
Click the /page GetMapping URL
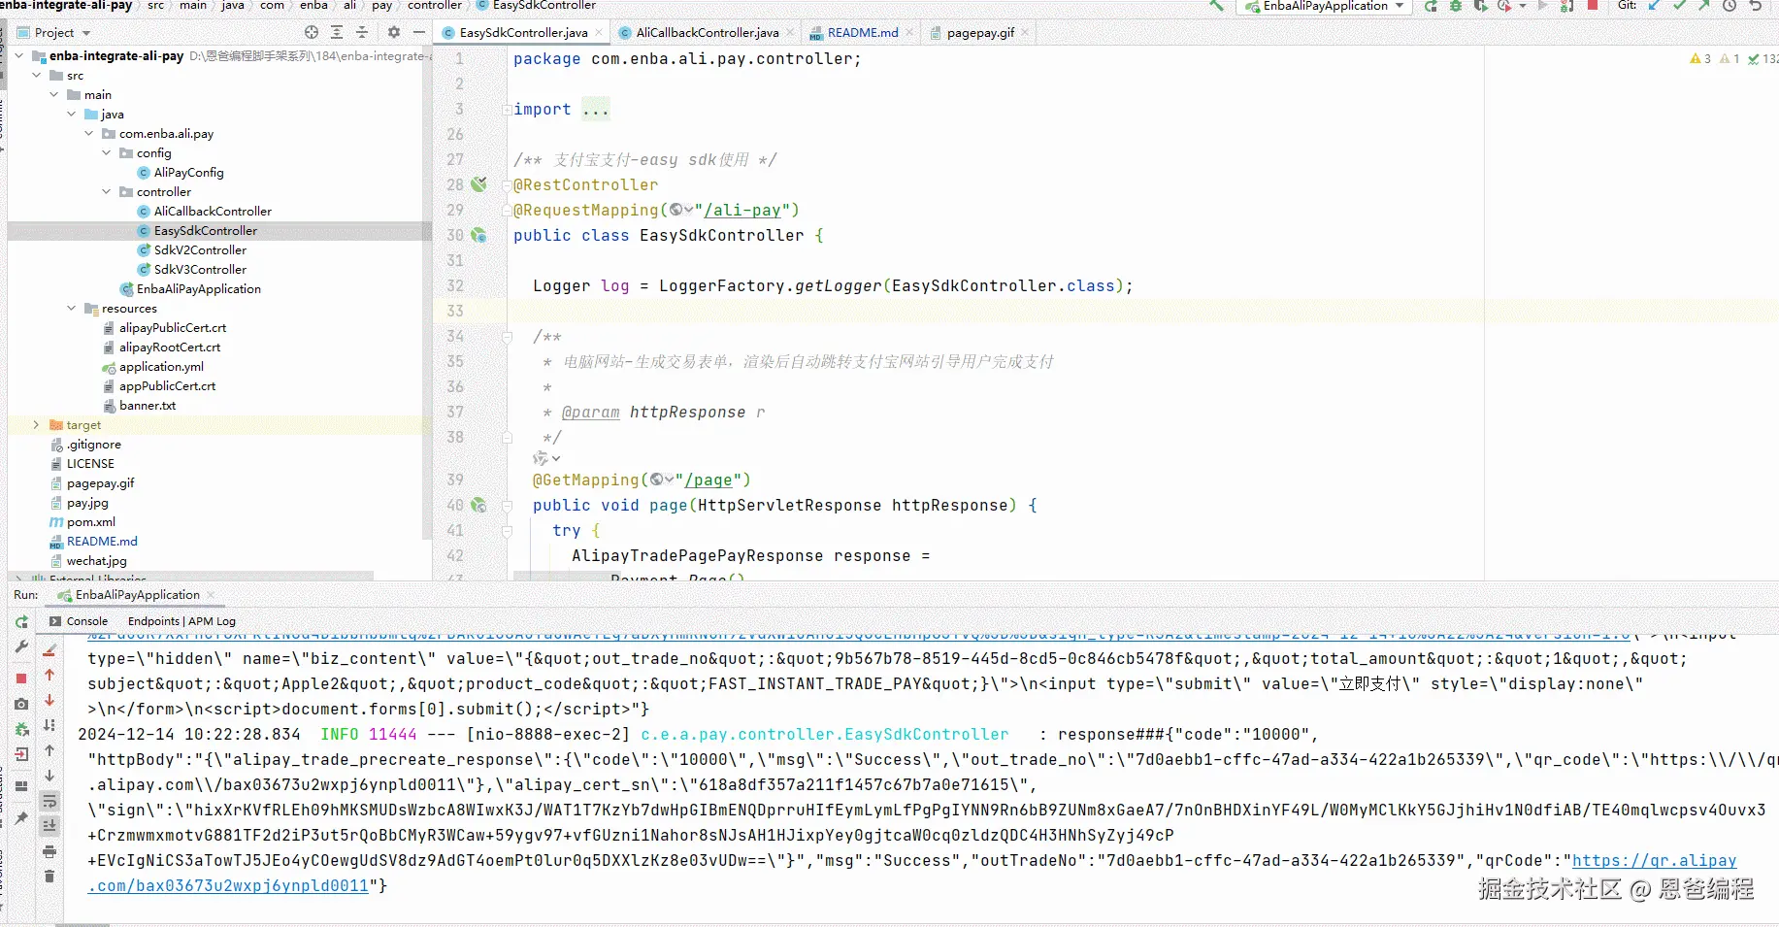pyautogui.click(x=708, y=480)
